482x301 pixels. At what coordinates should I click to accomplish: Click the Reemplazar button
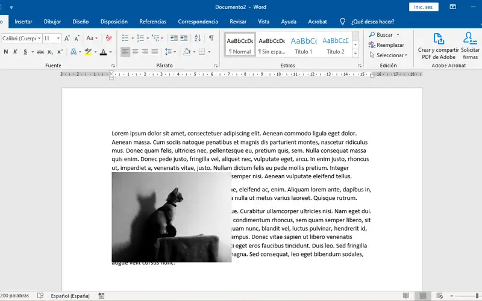tap(389, 45)
